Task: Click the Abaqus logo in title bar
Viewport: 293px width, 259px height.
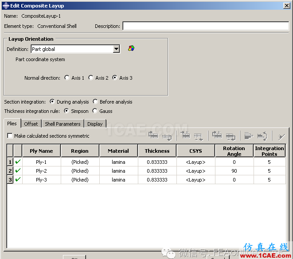Action: tap(6, 6)
